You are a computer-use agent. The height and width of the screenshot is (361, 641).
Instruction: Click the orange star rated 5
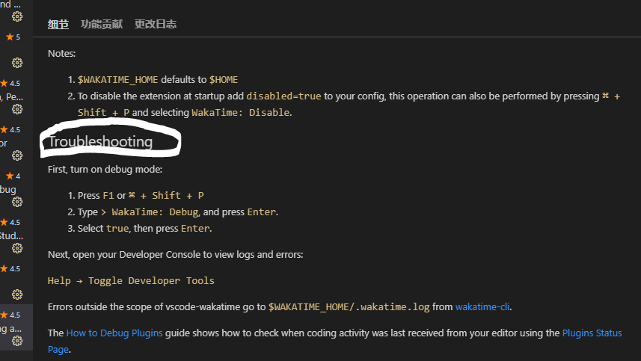coord(10,37)
